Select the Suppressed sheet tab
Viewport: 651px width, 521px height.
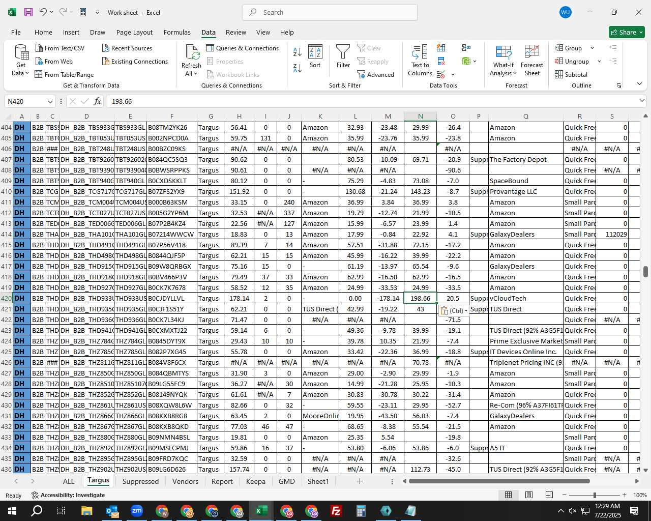click(140, 481)
